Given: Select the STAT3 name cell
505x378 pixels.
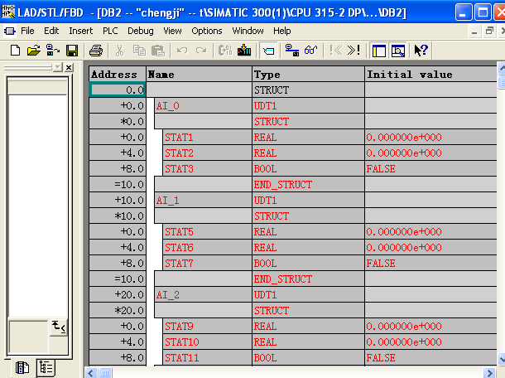Looking at the screenshot, I should point(207,168).
